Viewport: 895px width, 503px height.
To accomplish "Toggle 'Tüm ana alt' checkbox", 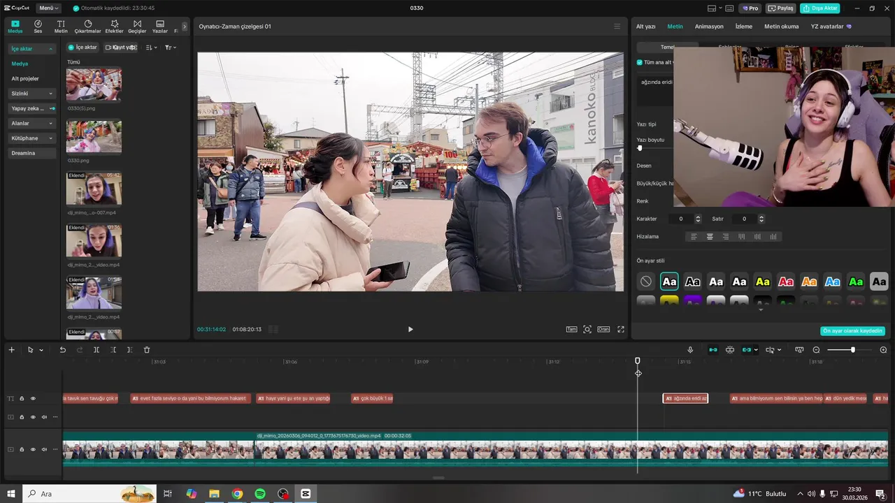I will [x=640, y=62].
